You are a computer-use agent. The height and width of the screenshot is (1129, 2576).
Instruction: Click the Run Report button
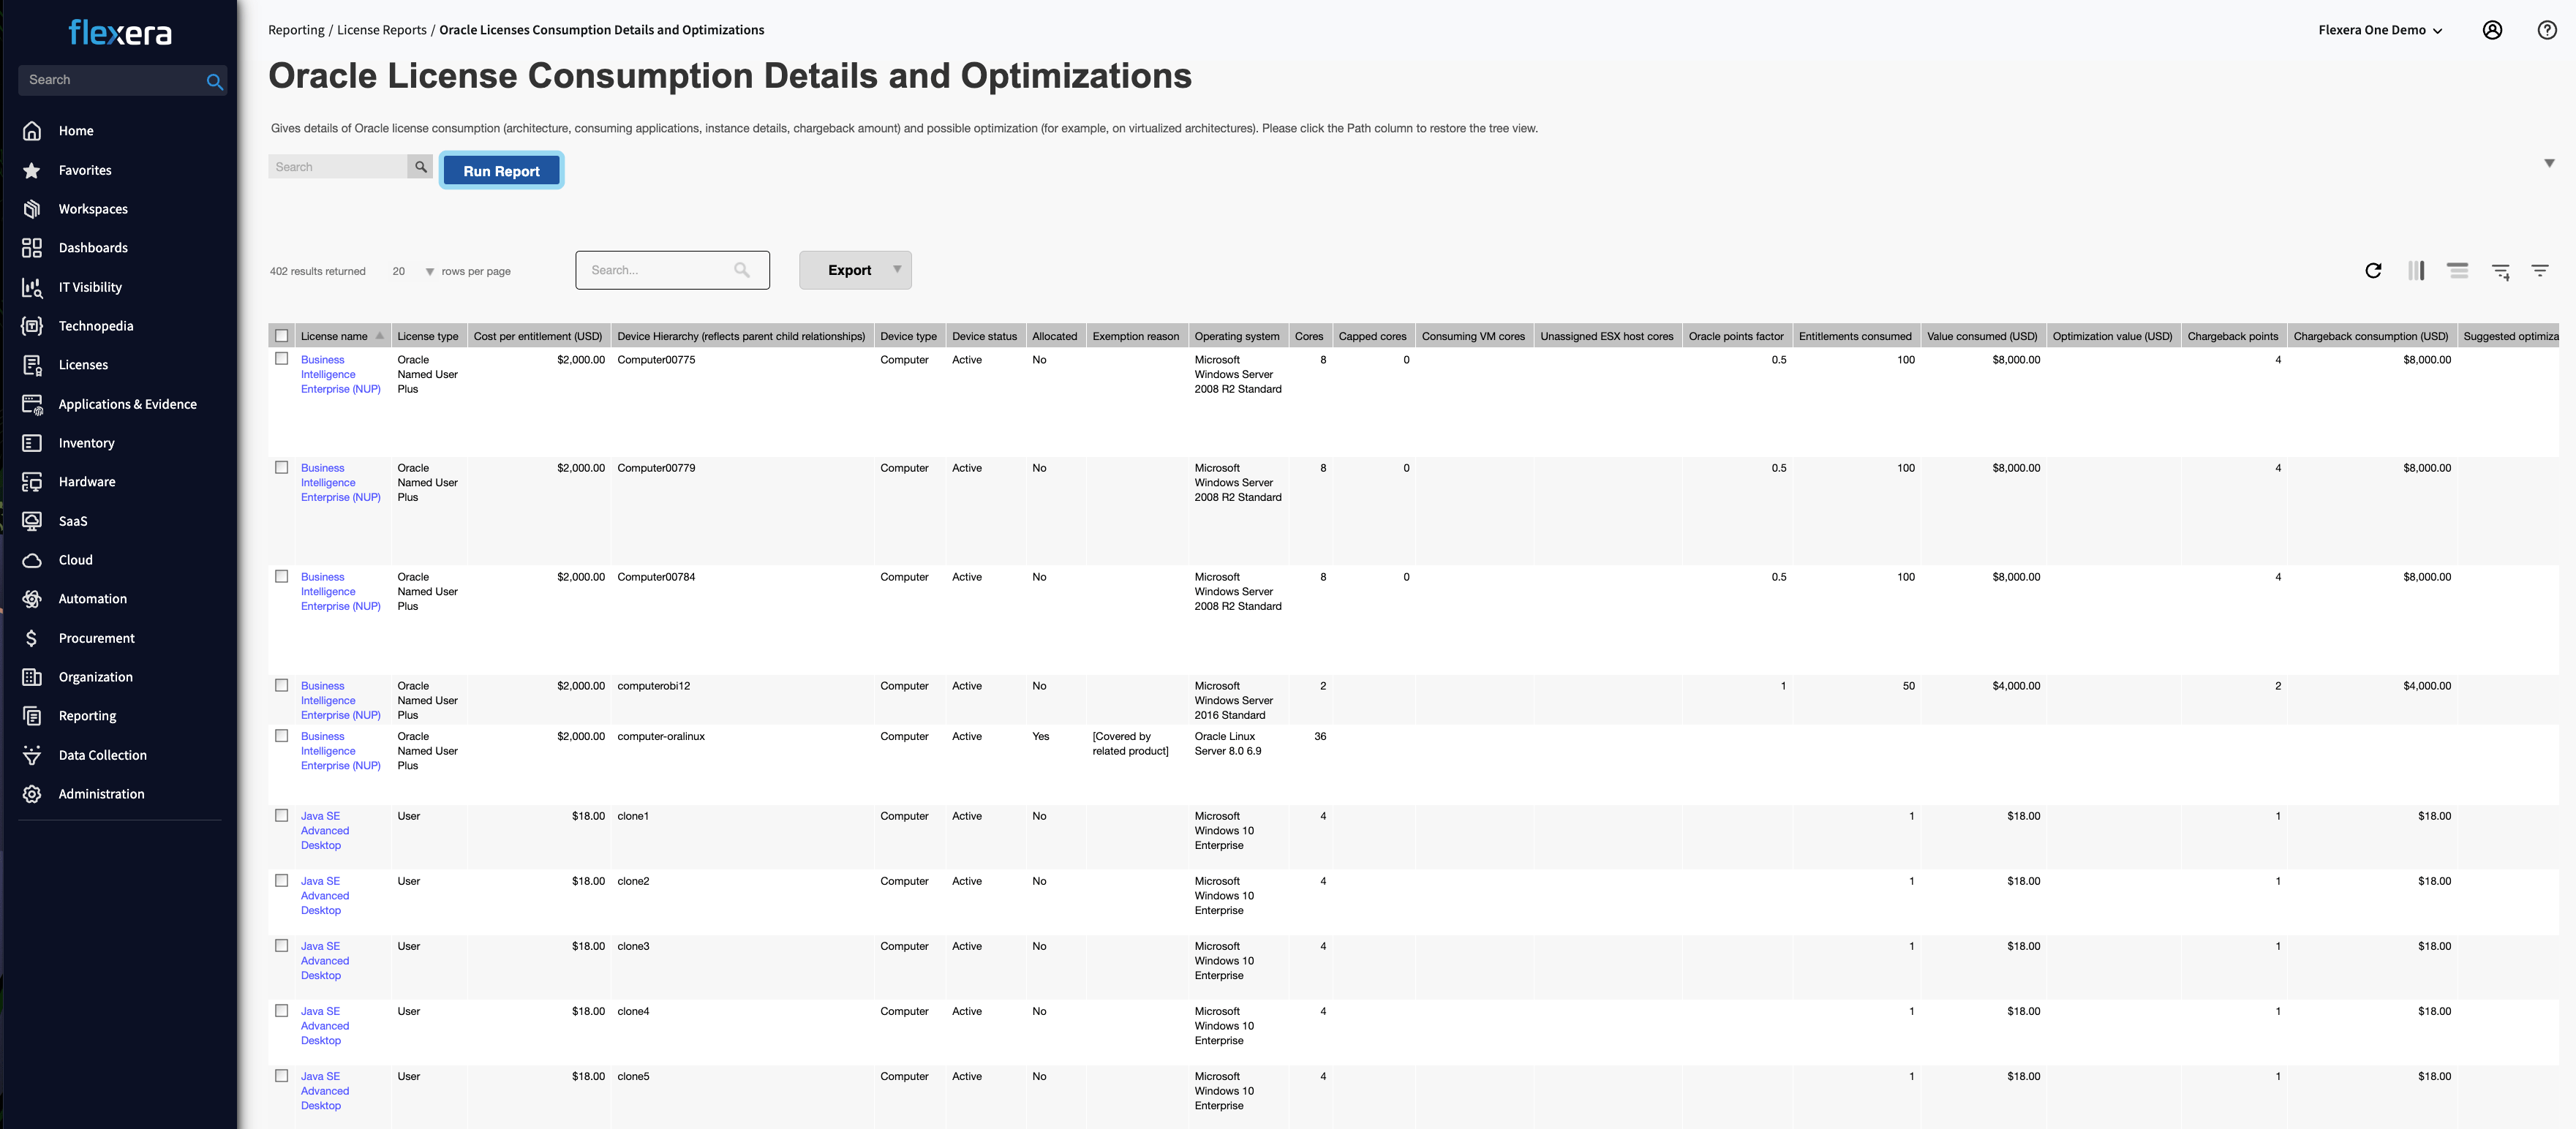[501, 171]
